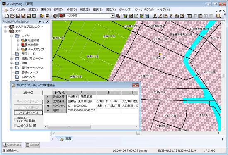Click the document with magnifier toolbar icon
Image resolution: width=228 pixels, height=155 pixels.
click(136, 16)
